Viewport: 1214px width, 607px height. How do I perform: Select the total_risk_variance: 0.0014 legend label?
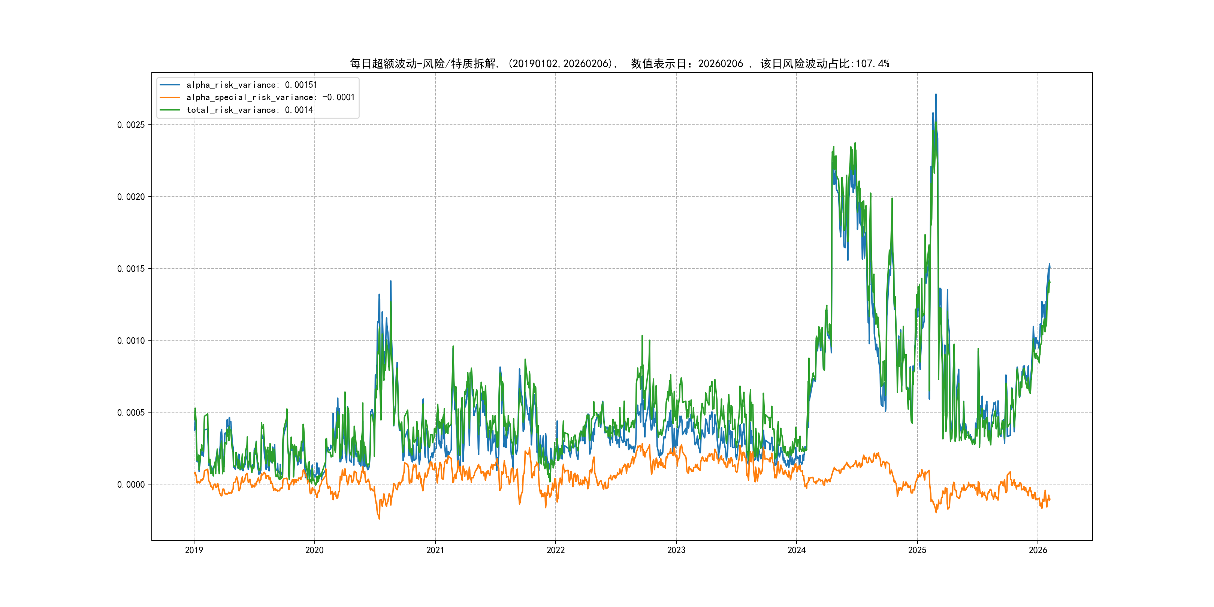pos(249,110)
